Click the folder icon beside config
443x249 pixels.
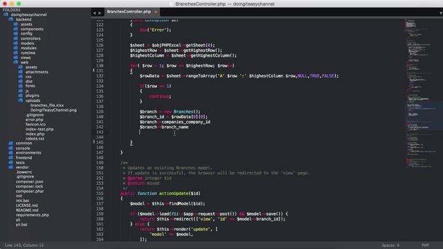pyautogui.click(x=15, y=33)
